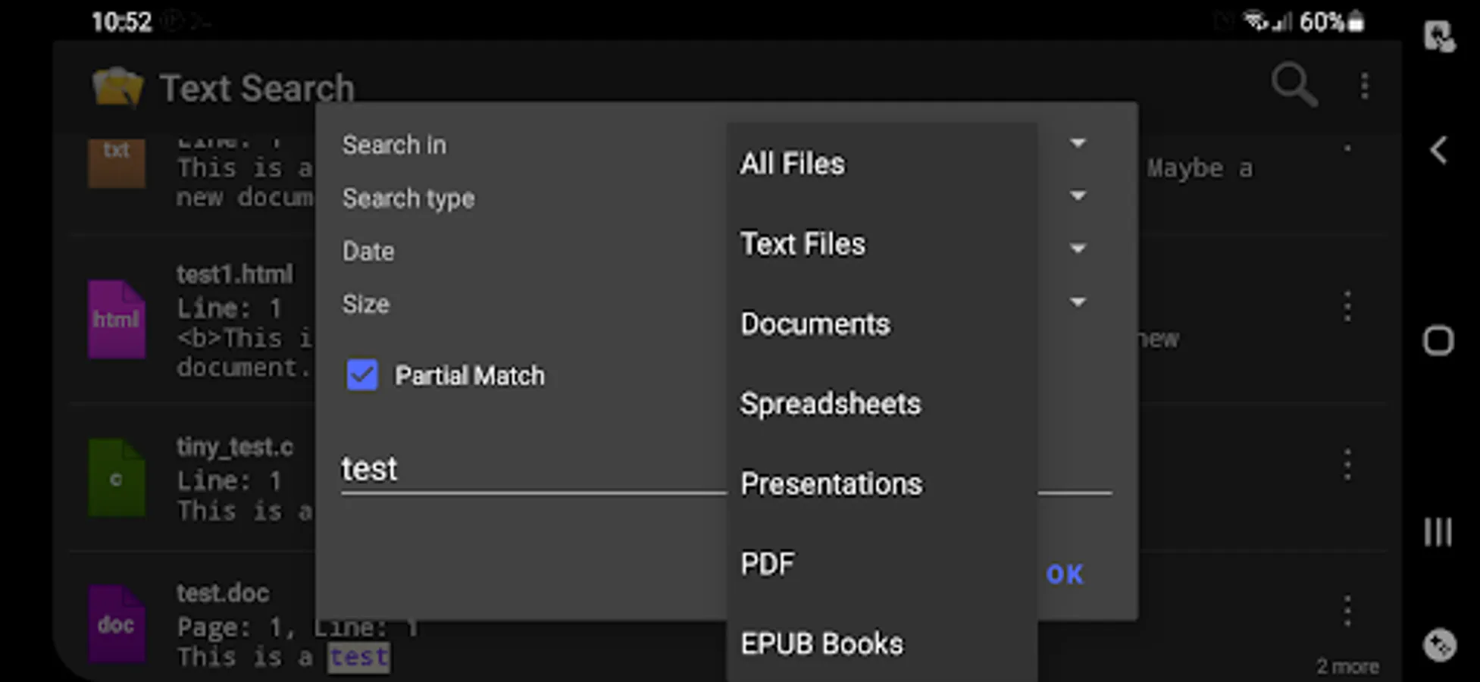Select All Files from the list
Image resolution: width=1480 pixels, height=682 pixels.
click(x=793, y=164)
